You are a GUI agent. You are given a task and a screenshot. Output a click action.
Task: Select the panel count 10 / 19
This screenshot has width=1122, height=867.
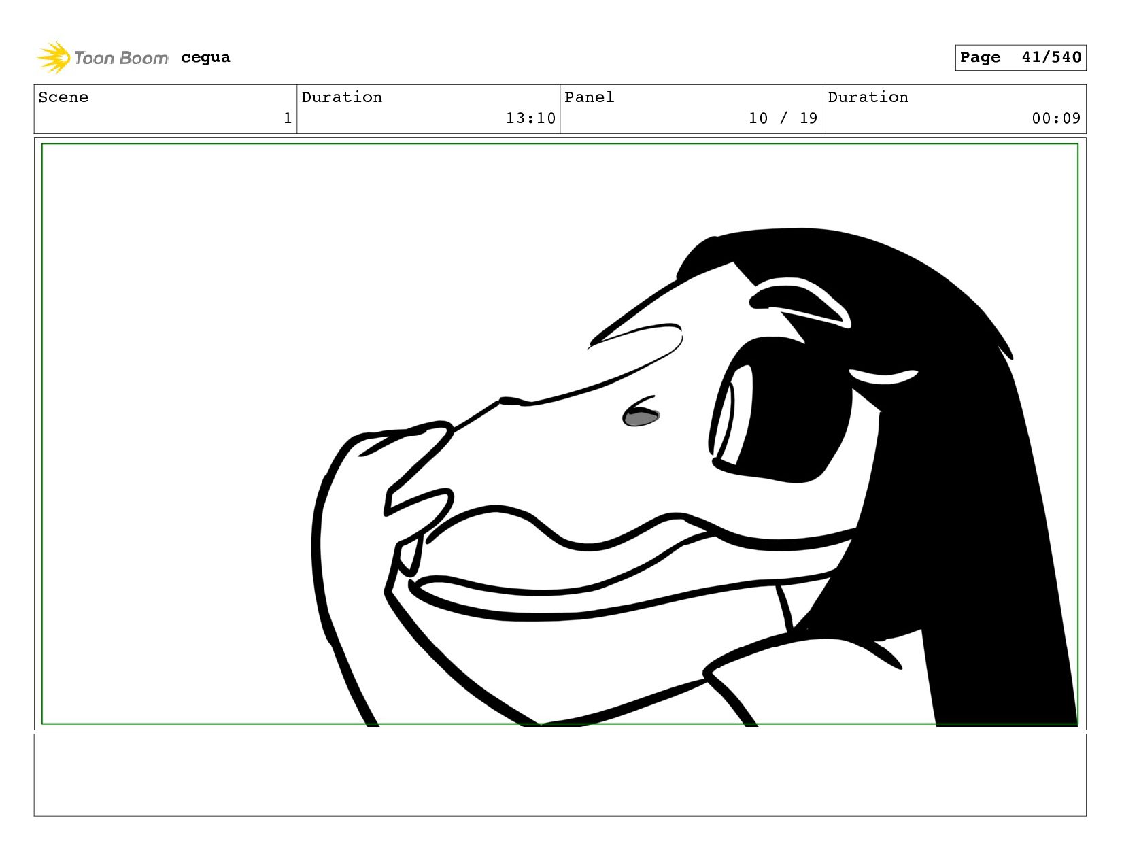click(x=783, y=118)
